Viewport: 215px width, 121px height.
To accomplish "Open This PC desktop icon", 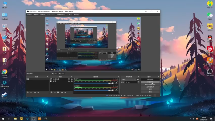I will (x=5, y=5).
